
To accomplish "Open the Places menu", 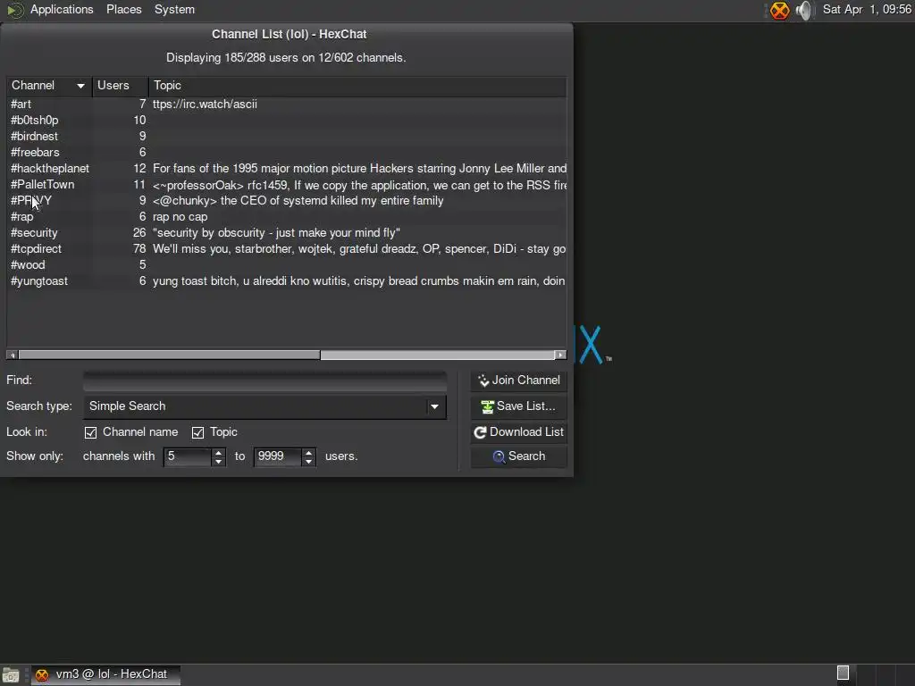I will tap(123, 9).
